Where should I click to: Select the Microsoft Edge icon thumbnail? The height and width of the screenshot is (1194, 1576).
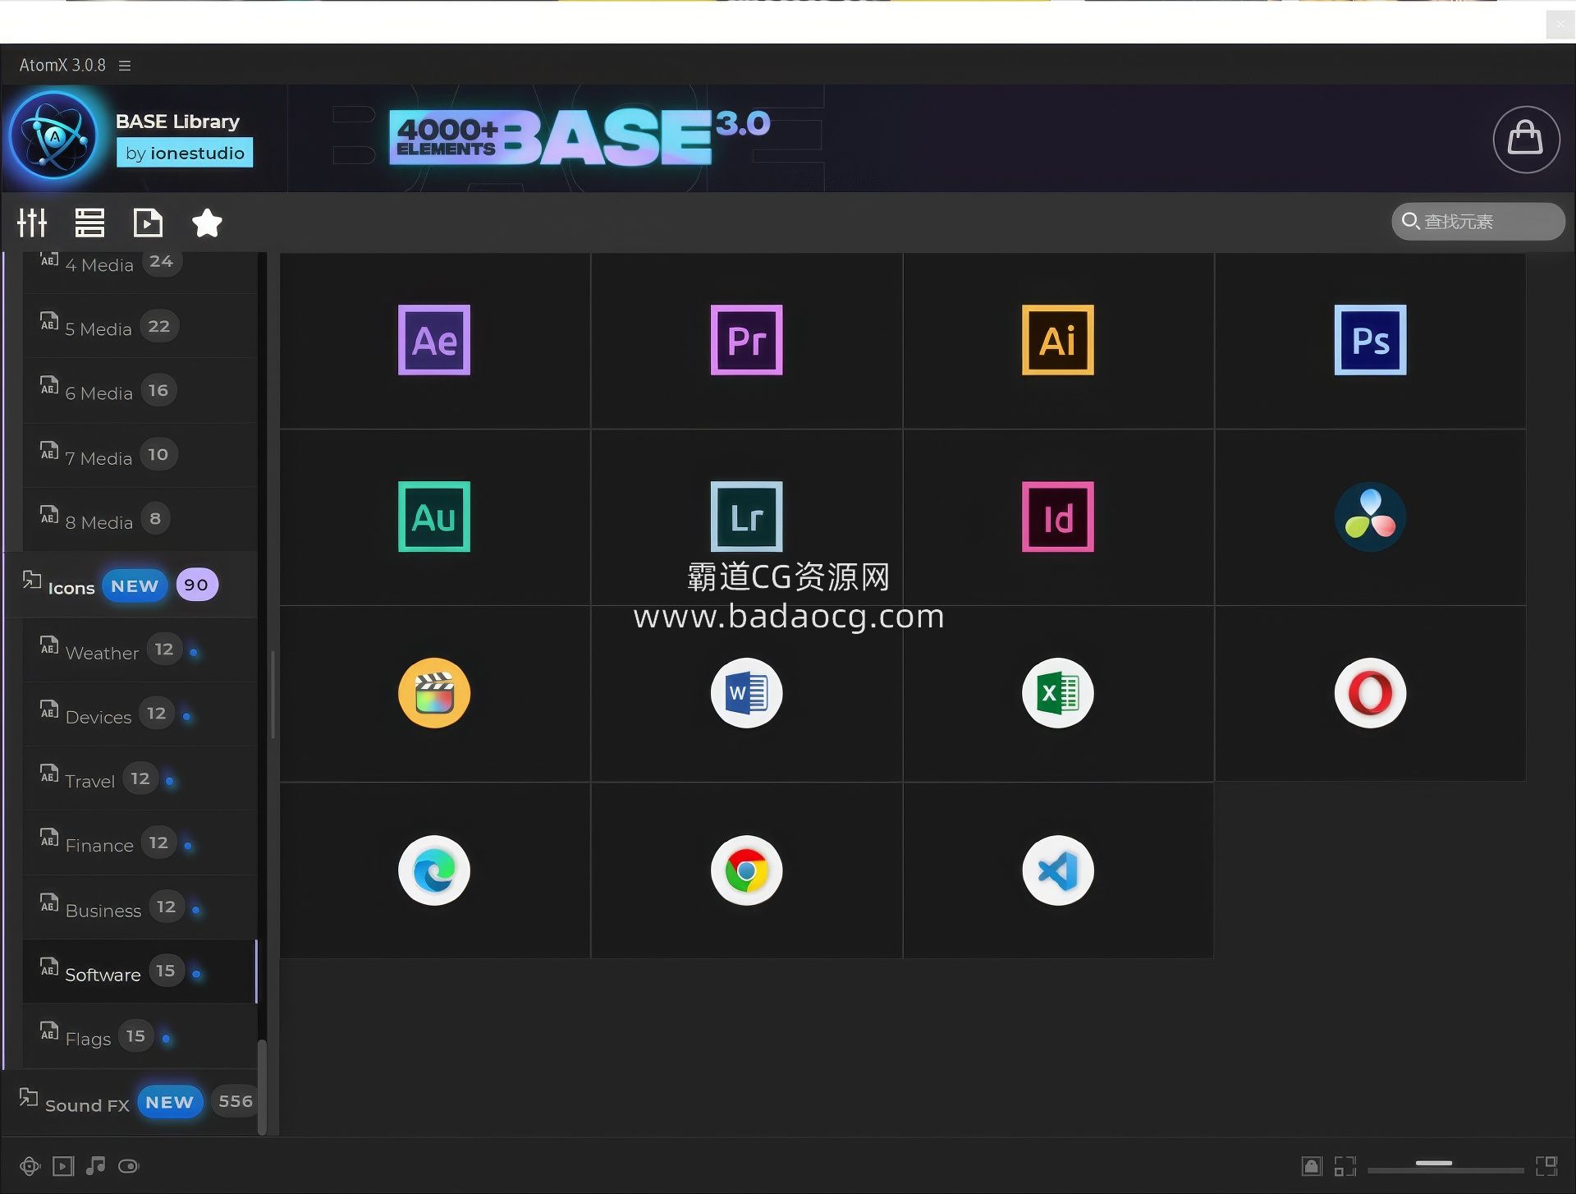pyautogui.click(x=434, y=870)
